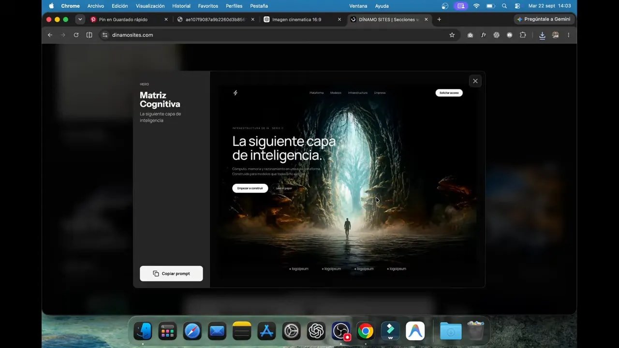Go back with the browser back arrow
Image resolution: width=619 pixels, height=348 pixels.
pyautogui.click(x=50, y=35)
